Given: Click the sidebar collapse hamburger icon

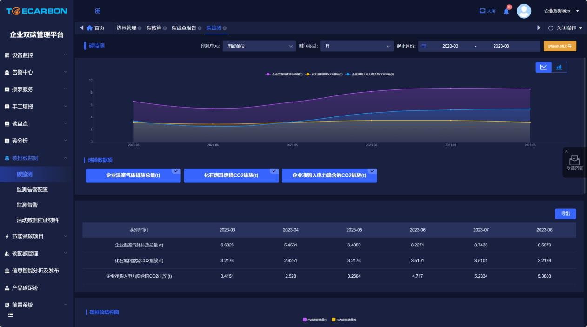Looking at the screenshot, I should coord(10,315).
